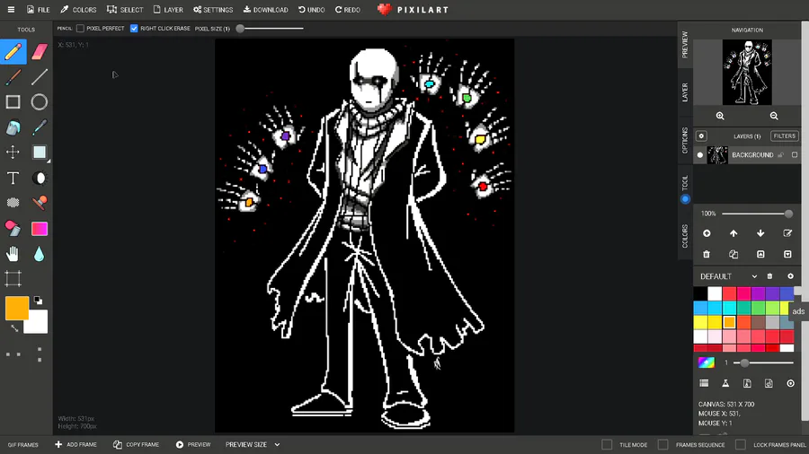Select the Dithering tool

(x=13, y=203)
